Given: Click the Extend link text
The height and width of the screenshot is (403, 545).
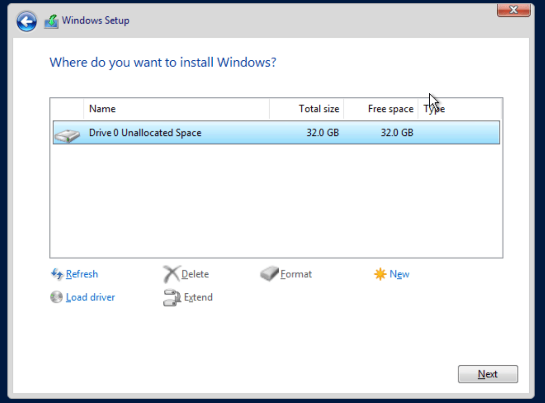Looking at the screenshot, I should [198, 297].
